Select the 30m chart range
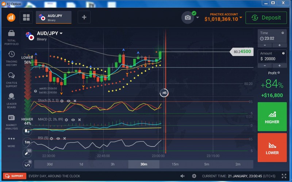 [x=144, y=164]
